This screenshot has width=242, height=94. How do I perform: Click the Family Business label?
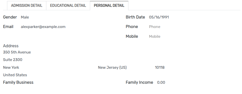click(x=18, y=82)
